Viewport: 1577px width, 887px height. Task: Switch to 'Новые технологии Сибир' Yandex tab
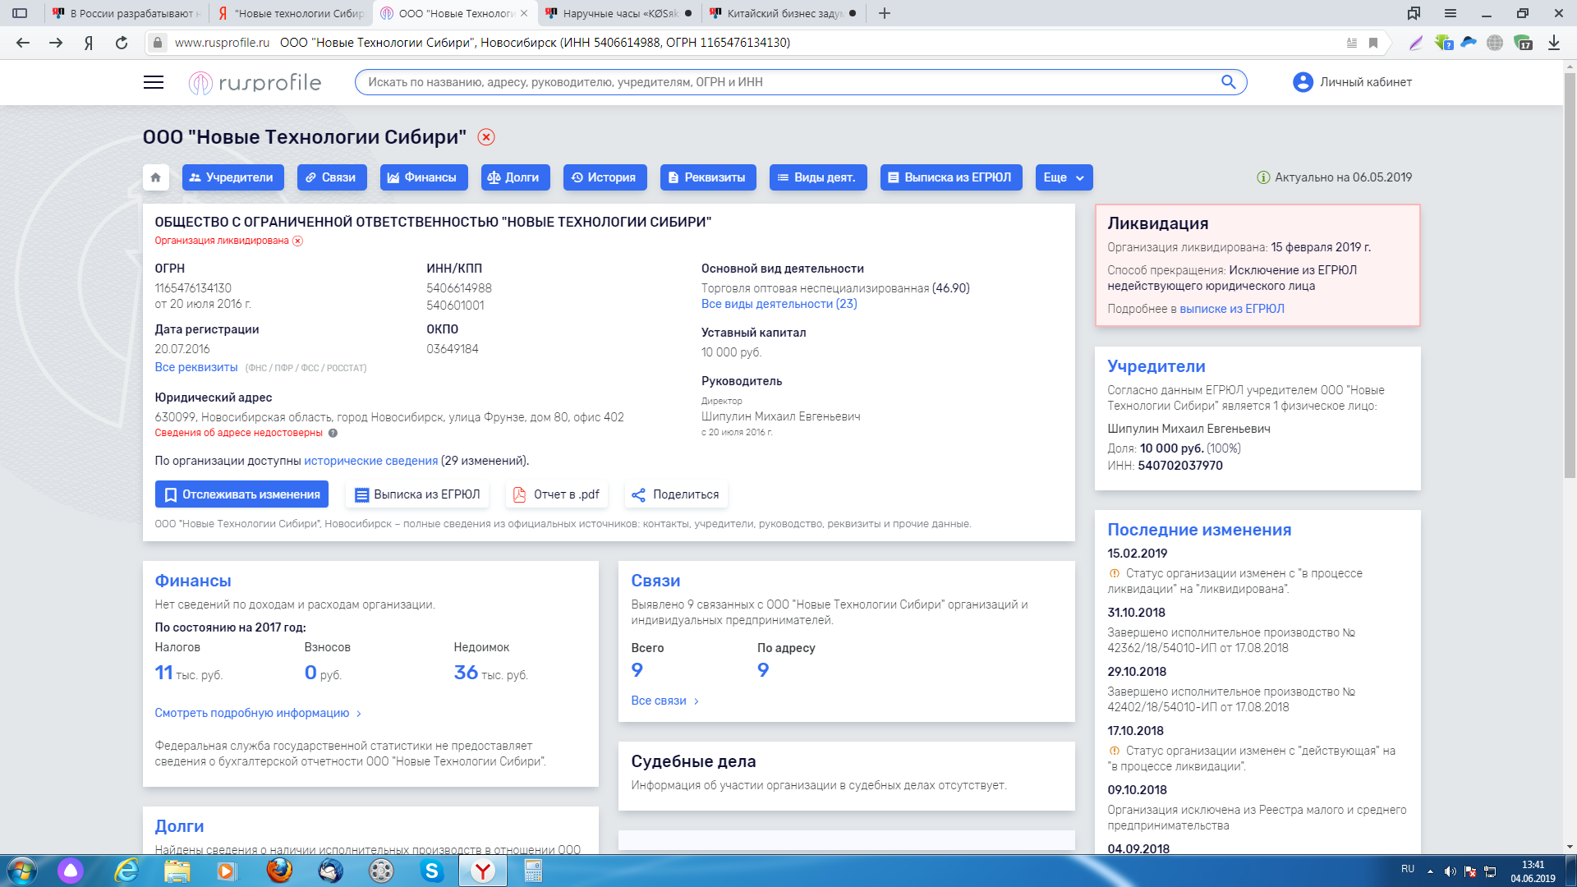[x=292, y=13]
